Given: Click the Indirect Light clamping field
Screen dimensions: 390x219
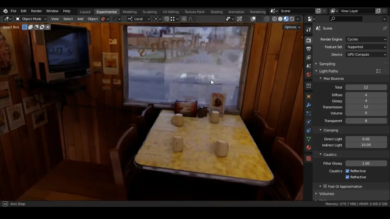Looking at the screenshot, I should coord(366,145).
